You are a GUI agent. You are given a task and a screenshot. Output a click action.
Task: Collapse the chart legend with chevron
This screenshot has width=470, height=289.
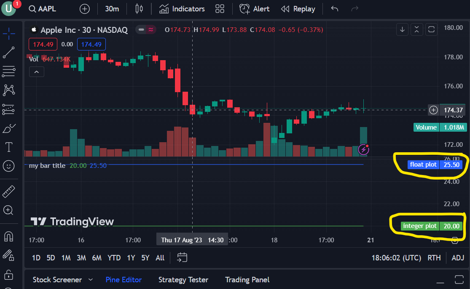(37, 72)
